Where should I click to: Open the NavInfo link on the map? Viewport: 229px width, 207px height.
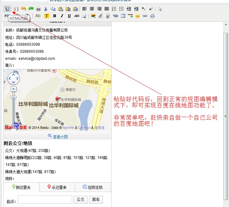pyautogui.click(x=68, y=128)
